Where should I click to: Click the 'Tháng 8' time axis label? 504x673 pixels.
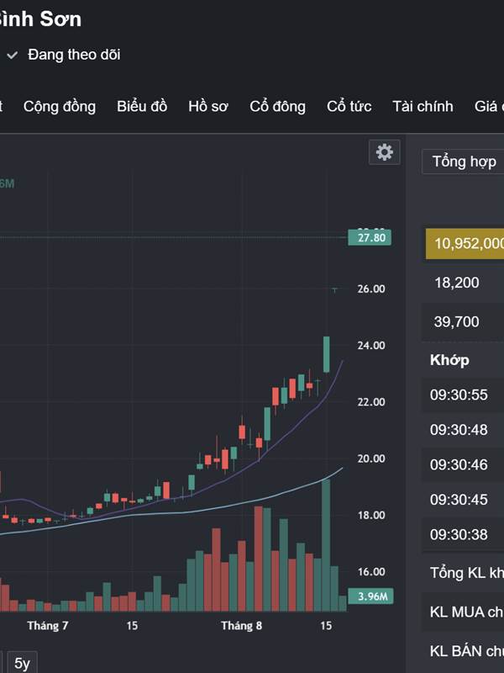point(242,626)
